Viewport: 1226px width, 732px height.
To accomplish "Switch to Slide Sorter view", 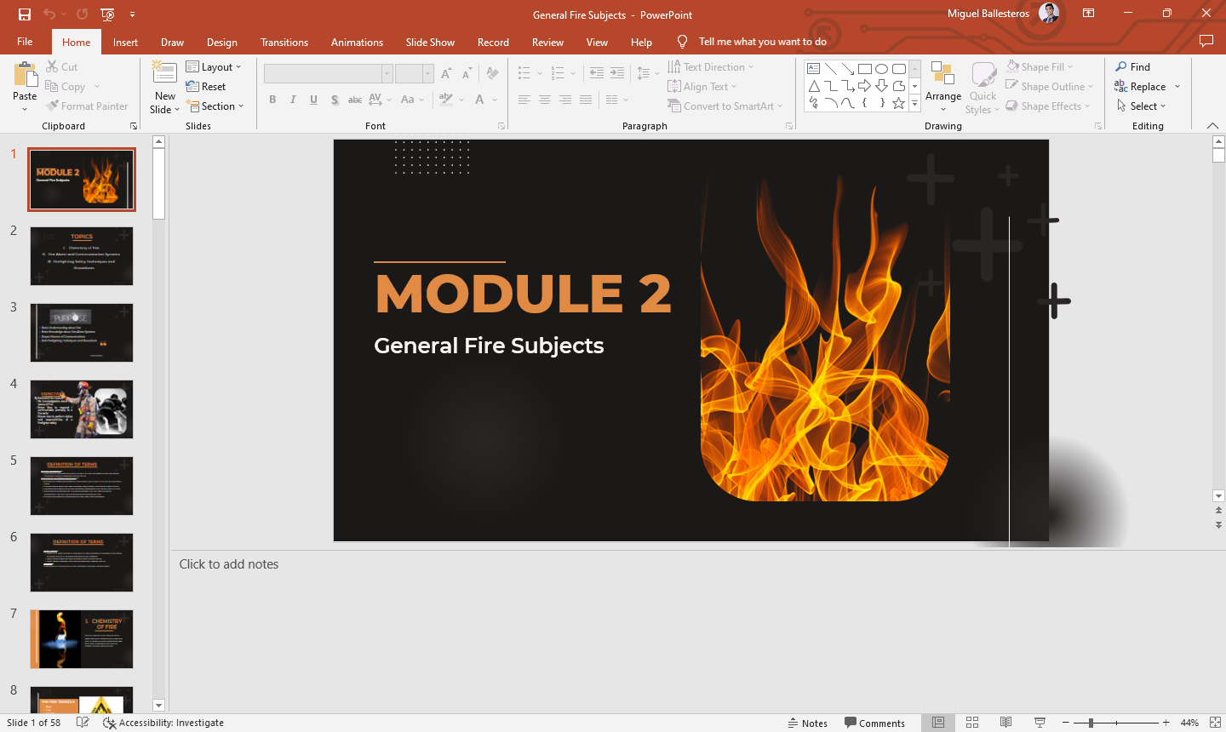I will 972,723.
